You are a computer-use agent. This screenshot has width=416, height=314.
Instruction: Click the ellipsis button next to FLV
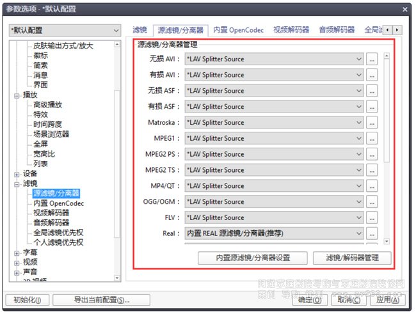[x=372, y=218]
